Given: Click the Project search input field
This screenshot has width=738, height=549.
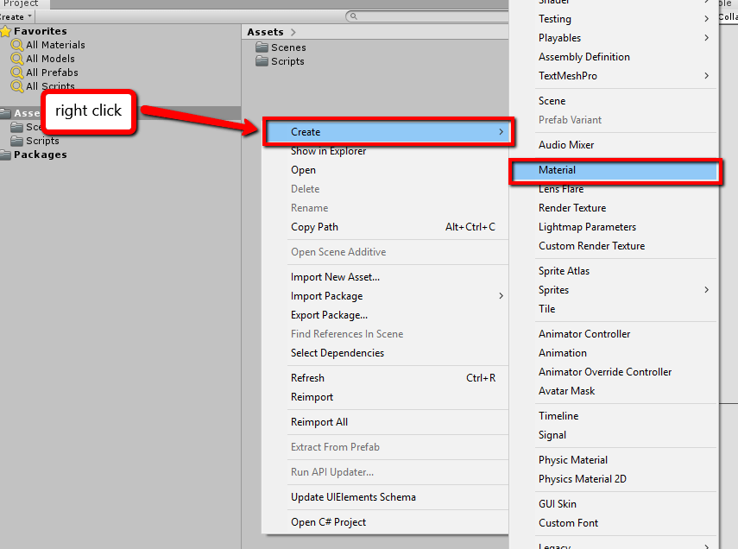Looking at the screenshot, I should click(426, 16).
